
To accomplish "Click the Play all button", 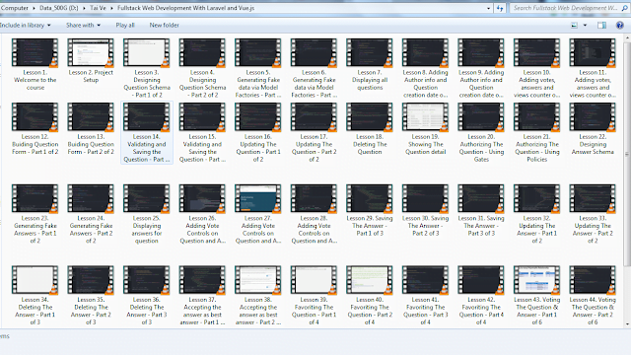I will 125,25.
